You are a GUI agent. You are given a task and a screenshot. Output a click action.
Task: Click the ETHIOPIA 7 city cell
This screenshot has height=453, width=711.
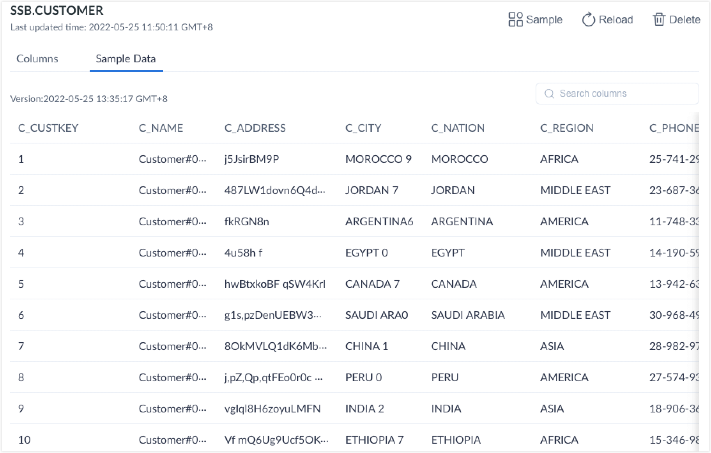coord(374,440)
